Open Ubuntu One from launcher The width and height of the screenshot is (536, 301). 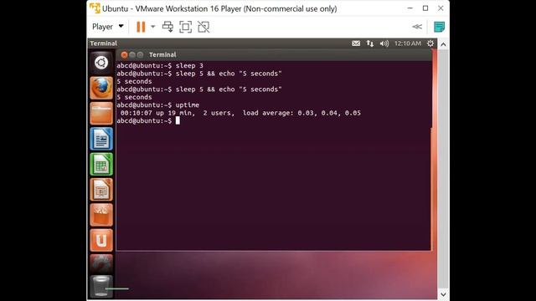(x=101, y=240)
